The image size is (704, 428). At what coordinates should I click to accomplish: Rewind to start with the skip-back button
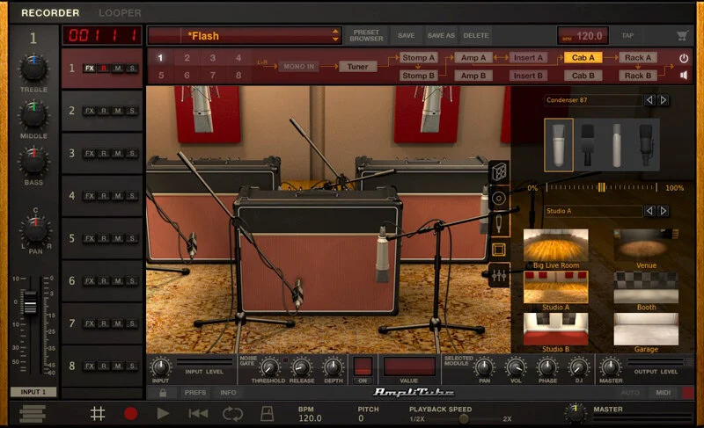pos(198,413)
